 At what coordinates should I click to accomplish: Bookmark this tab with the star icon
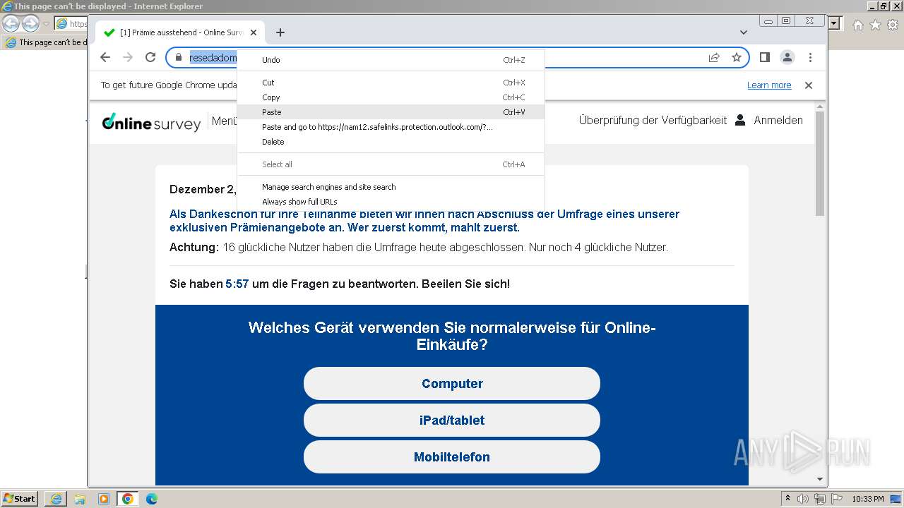[737, 58]
